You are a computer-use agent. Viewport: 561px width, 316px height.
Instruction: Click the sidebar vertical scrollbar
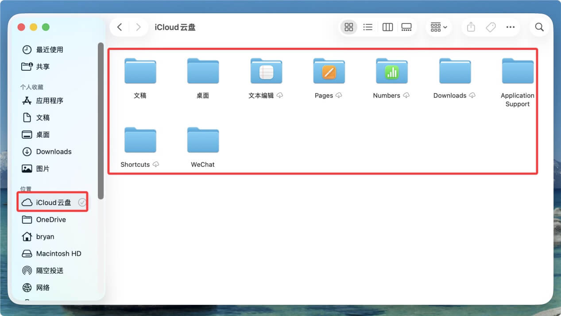(101, 120)
